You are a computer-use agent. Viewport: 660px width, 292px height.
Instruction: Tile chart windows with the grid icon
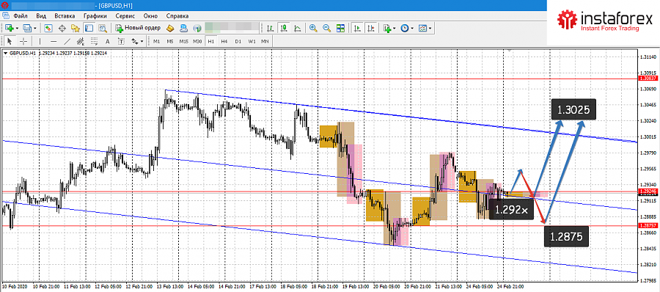(340, 28)
